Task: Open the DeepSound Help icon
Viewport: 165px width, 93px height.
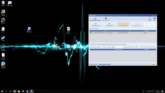Action: pos(154,19)
